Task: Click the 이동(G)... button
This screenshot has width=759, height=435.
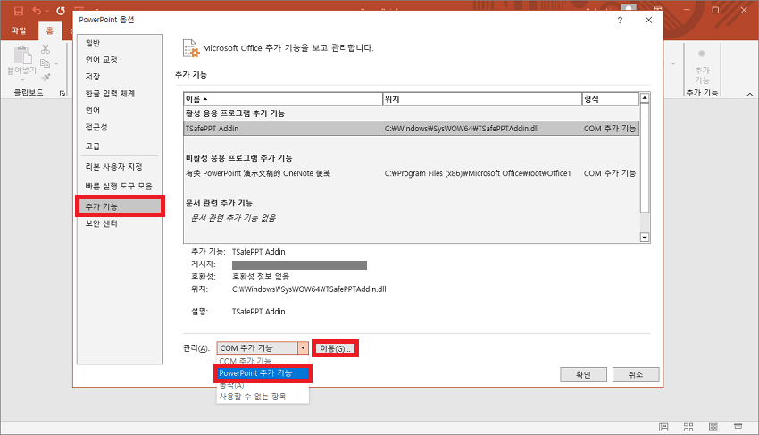Action: click(335, 348)
